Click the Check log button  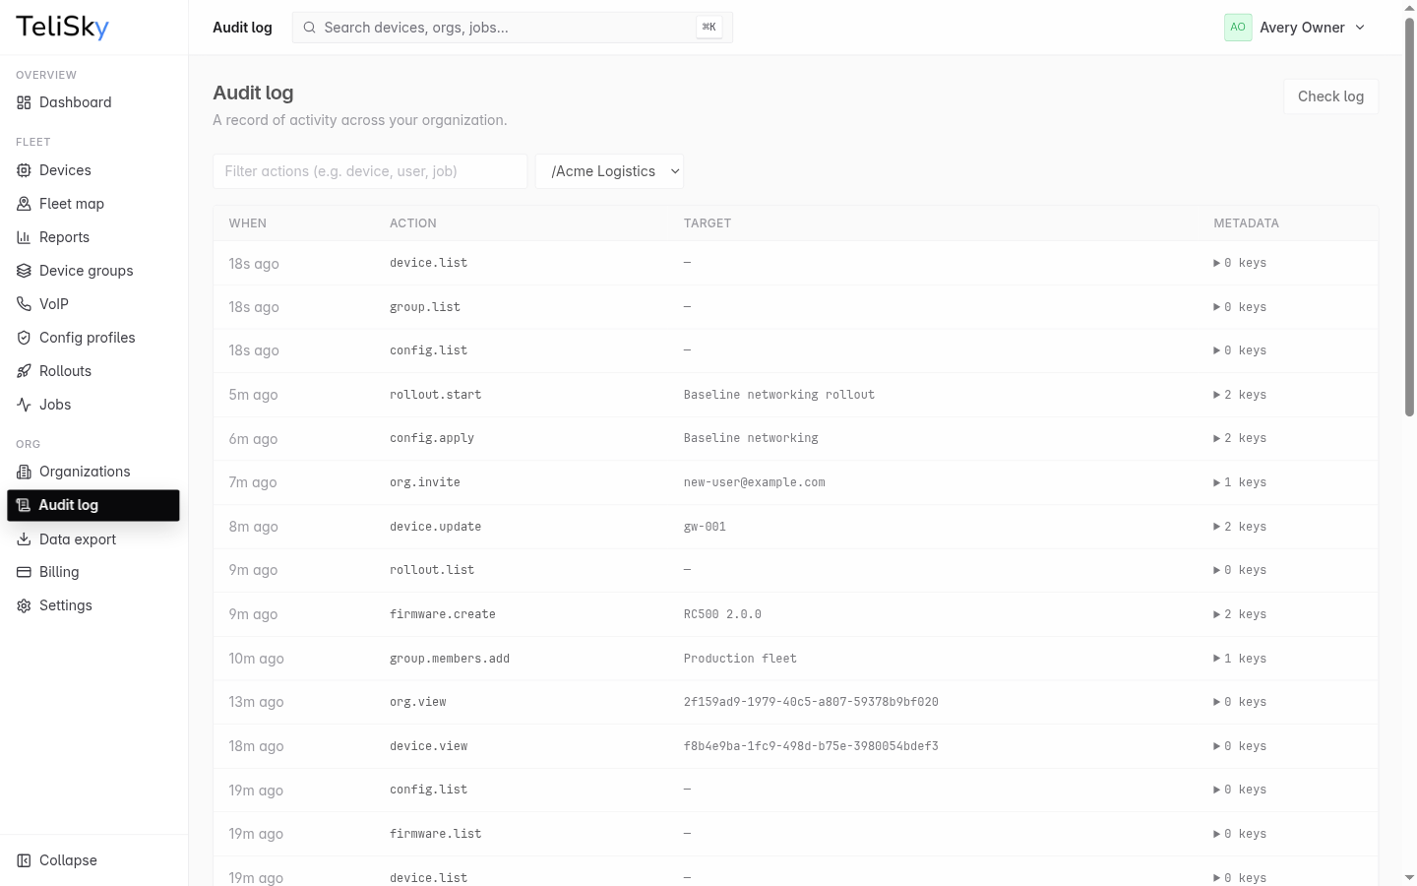tap(1330, 96)
